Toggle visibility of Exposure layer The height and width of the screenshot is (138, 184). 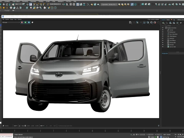pyautogui.click(x=163, y=38)
